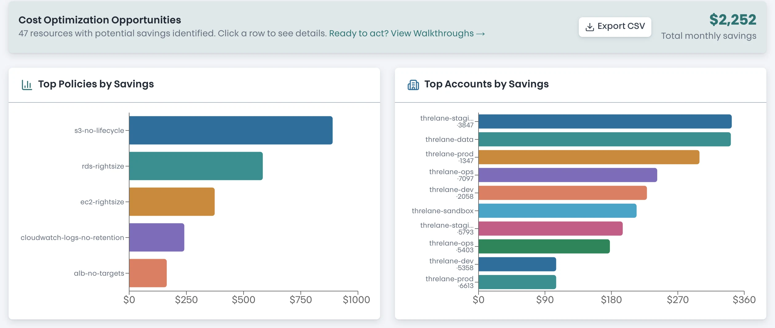
Task: Click the 'Total monthly savings' caption
Action: point(709,36)
